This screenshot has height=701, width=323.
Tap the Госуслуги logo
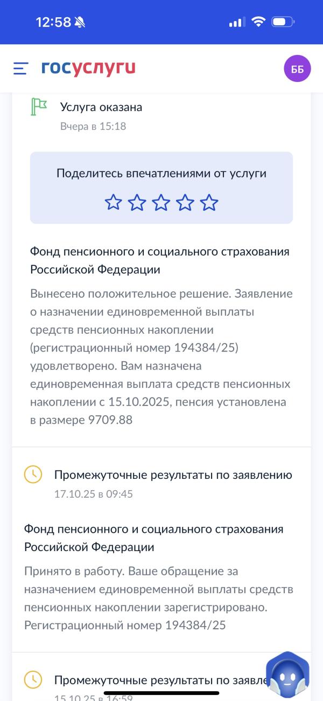[88, 68]
